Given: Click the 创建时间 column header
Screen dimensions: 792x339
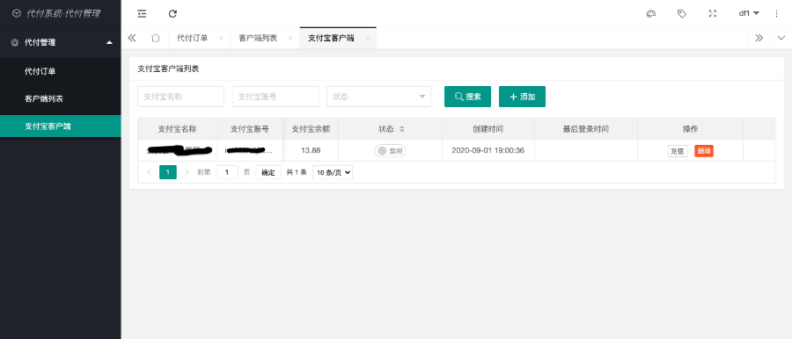Looking at the screenshot, I should [488, 129].
